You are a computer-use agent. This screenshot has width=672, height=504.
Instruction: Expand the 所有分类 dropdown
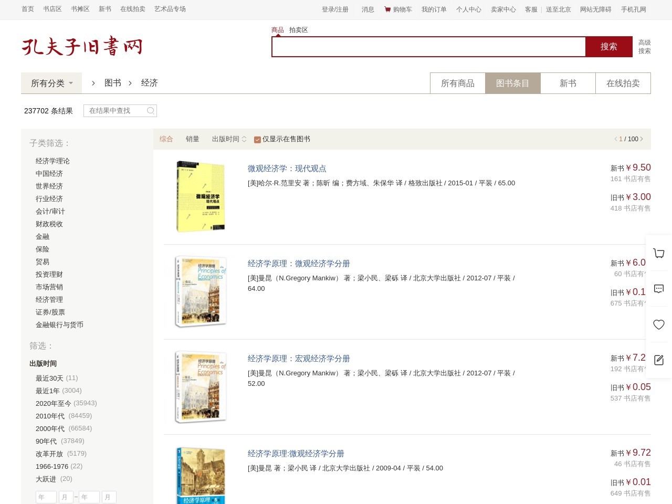click(51, 83)
